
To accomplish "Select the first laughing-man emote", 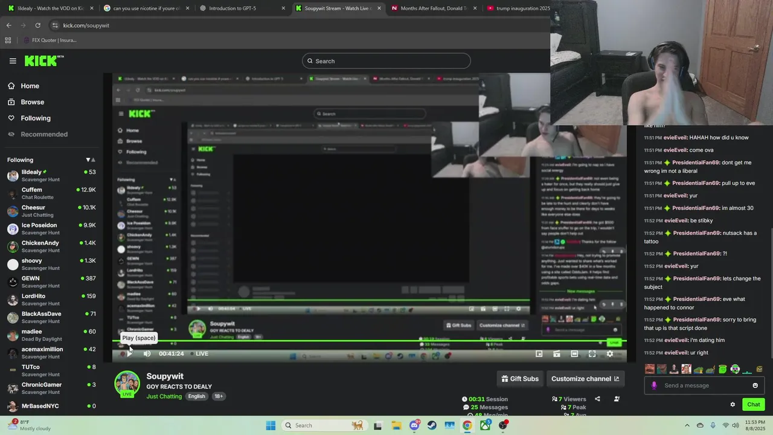I will 650,369.
